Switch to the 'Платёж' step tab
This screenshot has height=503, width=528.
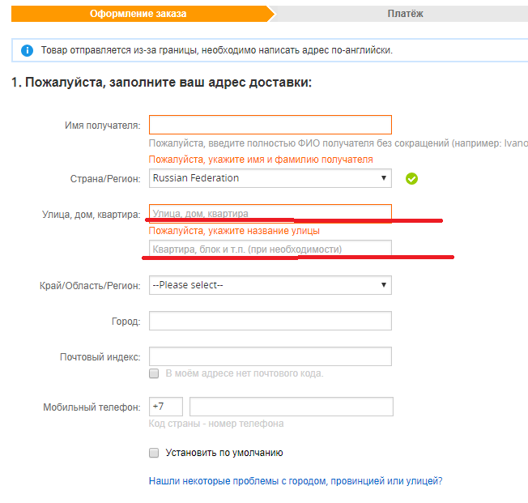(x=405, y=13)
